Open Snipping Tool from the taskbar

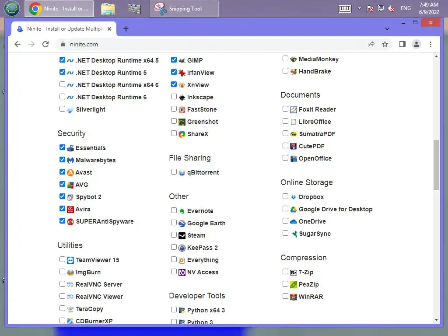pos(184,9)
